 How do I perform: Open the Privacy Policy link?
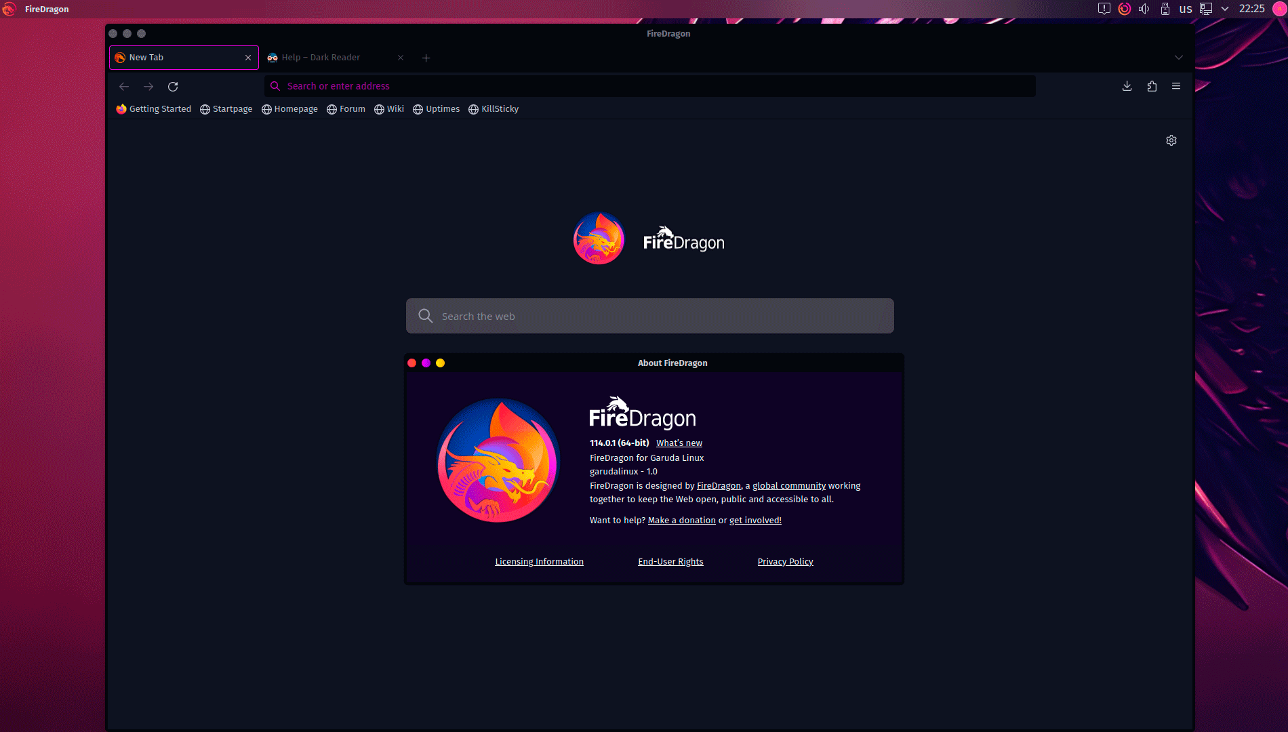(785, 562)
